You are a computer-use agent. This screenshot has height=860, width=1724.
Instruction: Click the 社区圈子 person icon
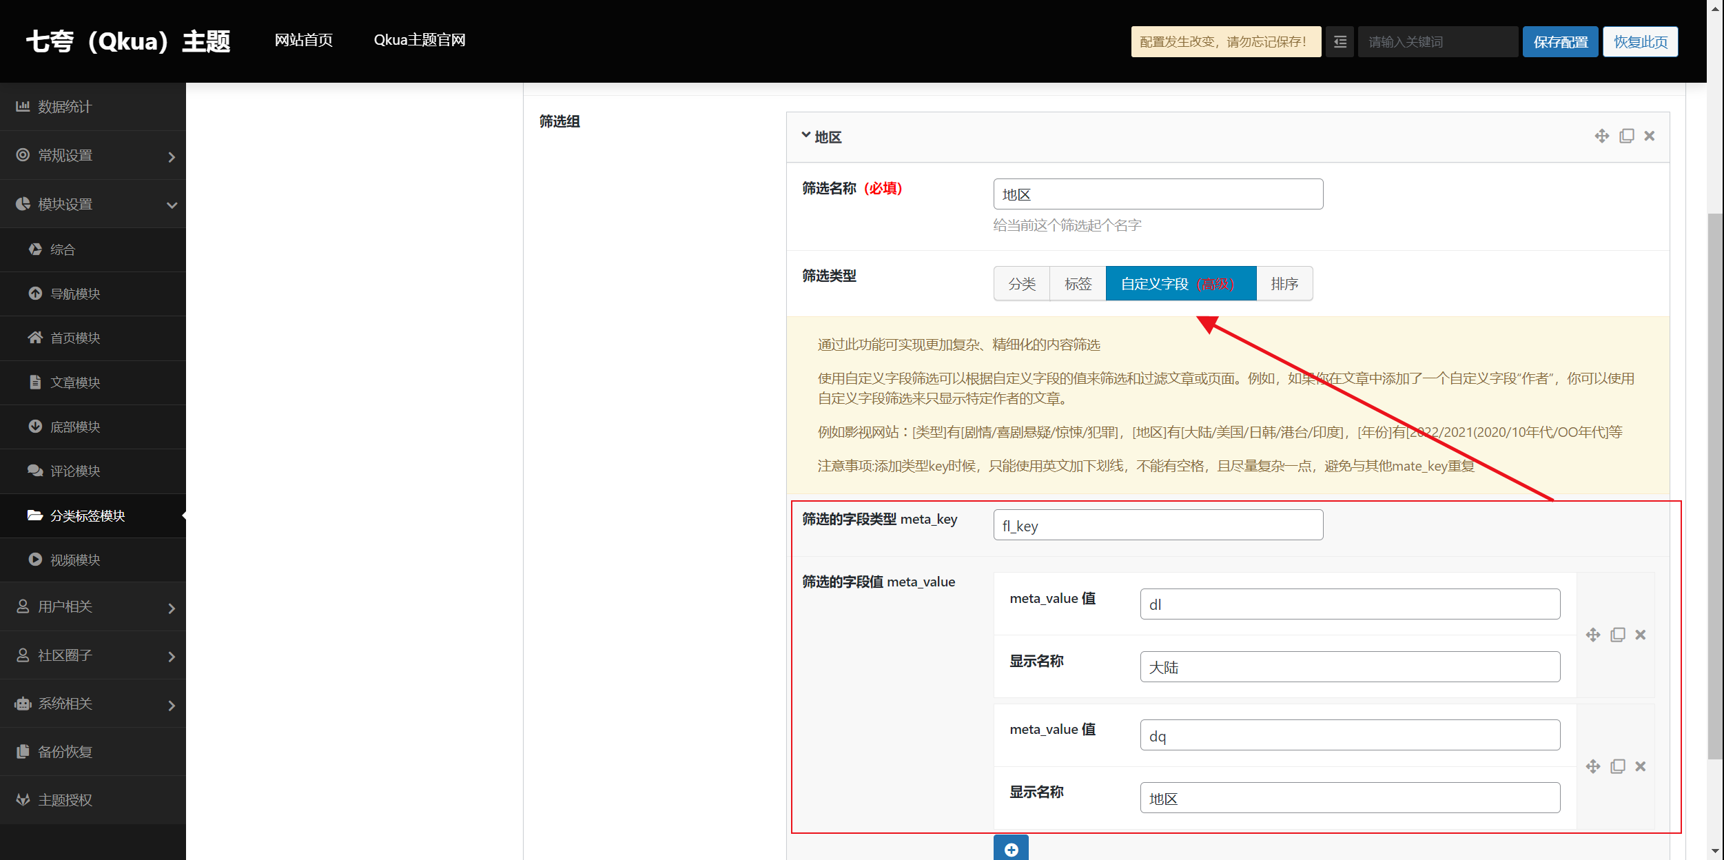coord(23,655)
